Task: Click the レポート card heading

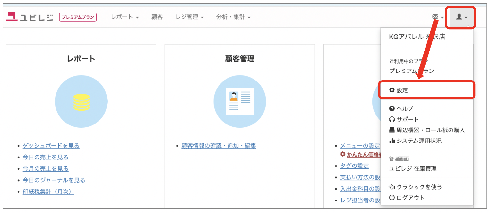Action: click(81, 59)
